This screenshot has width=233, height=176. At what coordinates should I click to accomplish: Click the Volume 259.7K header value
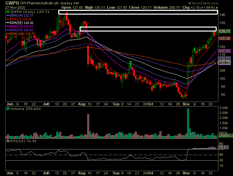167,7
